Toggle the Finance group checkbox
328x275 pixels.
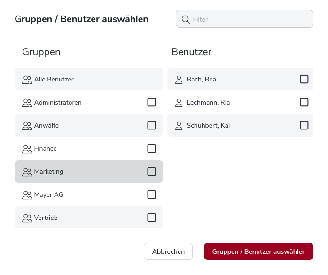pos(151,148)
